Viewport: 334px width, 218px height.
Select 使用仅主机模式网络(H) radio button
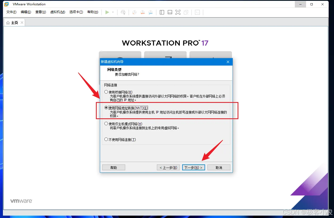point(106,124)
